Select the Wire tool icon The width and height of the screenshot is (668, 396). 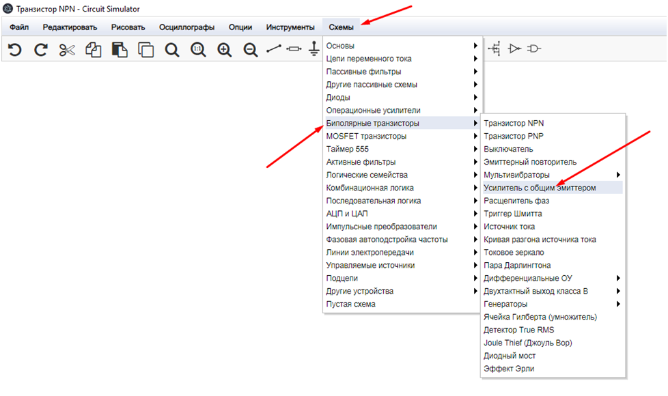(x=273, y=49)
